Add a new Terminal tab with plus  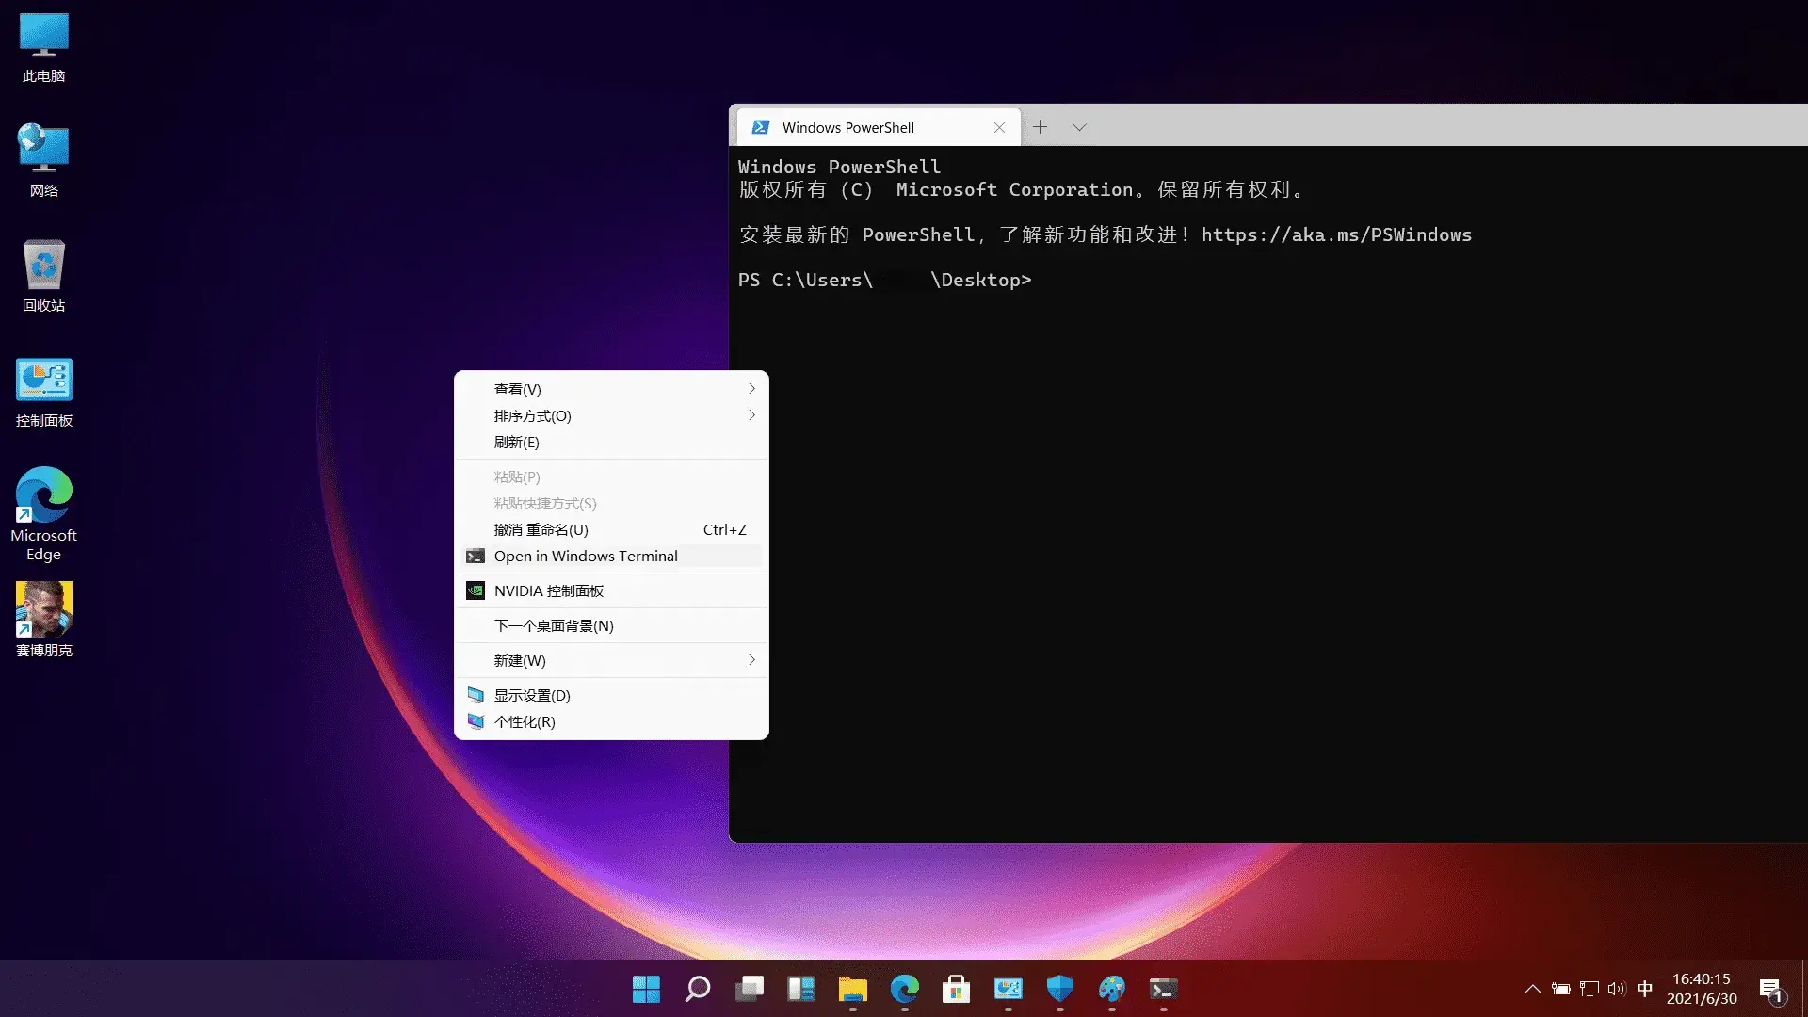[x=1040, y=127]
